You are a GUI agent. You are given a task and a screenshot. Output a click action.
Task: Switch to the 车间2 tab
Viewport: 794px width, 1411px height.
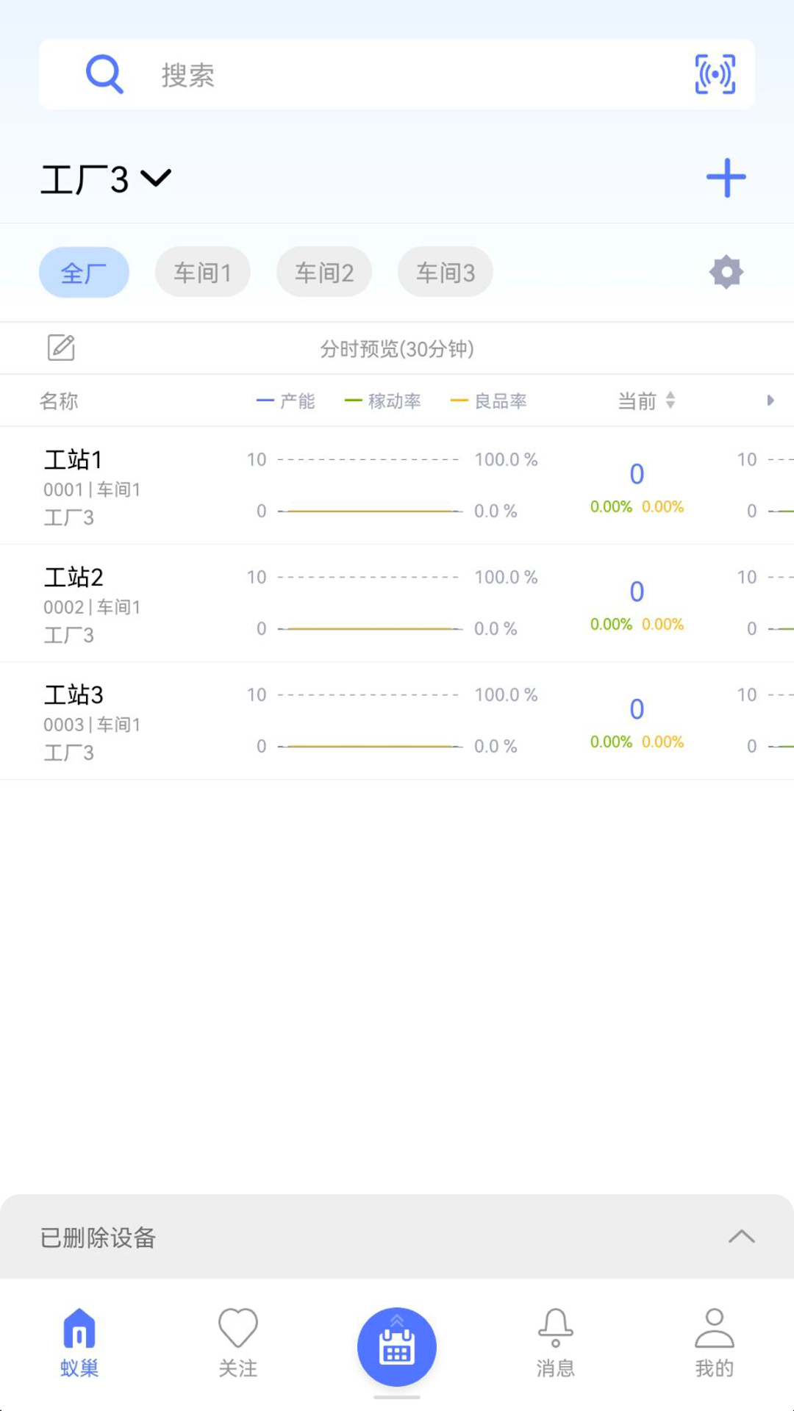point(324,273)
